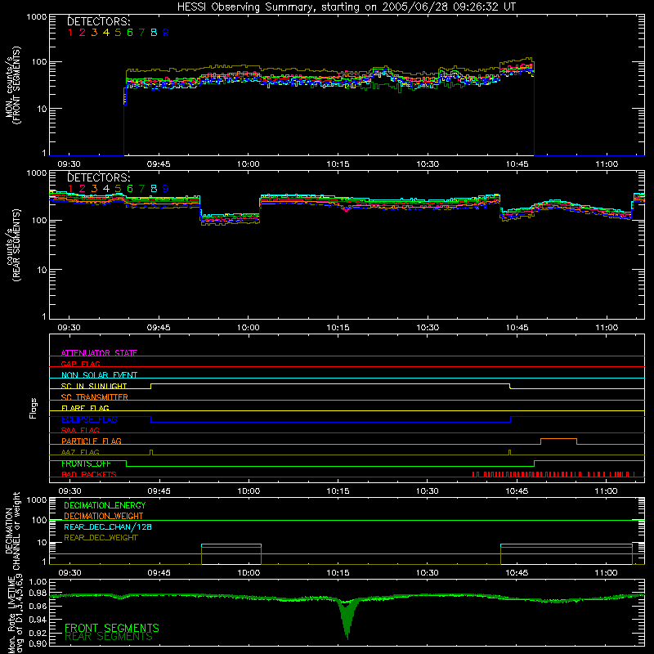Select the SC_IN_SUNLIGHT flag label
The image size is (654, 654).
point(94,386)
